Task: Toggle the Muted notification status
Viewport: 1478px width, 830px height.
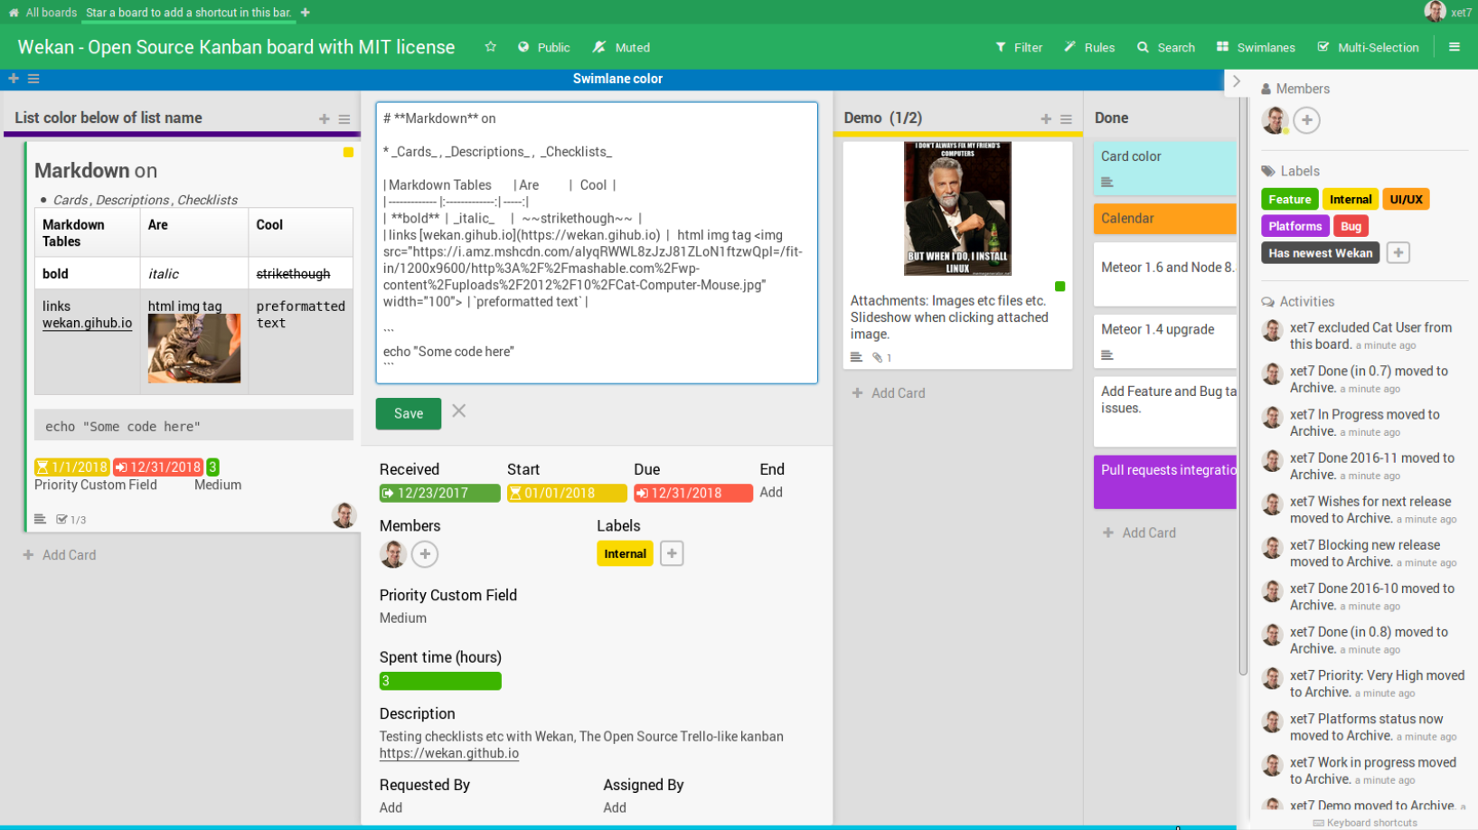Action: tap(621, 47)
